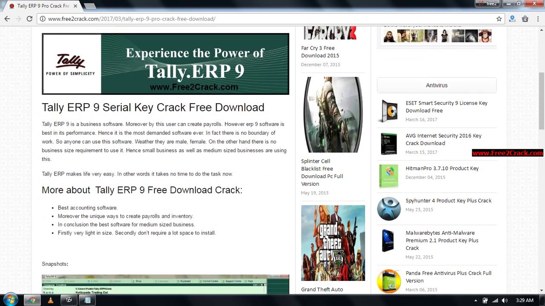
Task: Open Malwarebytes Anti-Malware Premium 2.1 link
Action: click(442, 241)
